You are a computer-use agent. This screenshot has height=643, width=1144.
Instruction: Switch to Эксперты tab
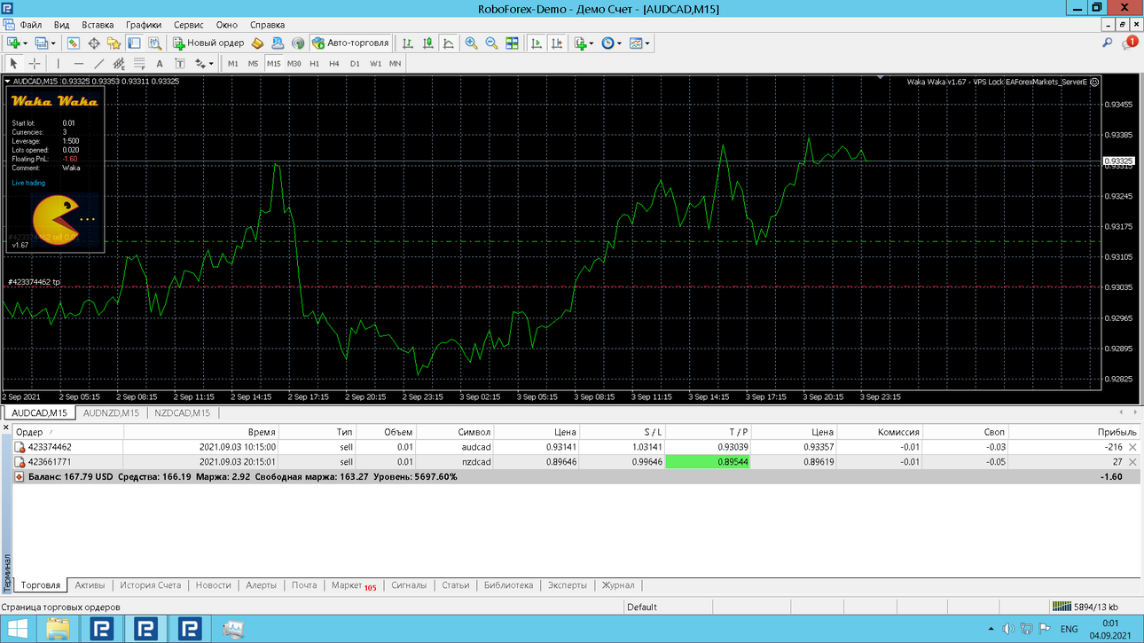(x=567, y=585)
